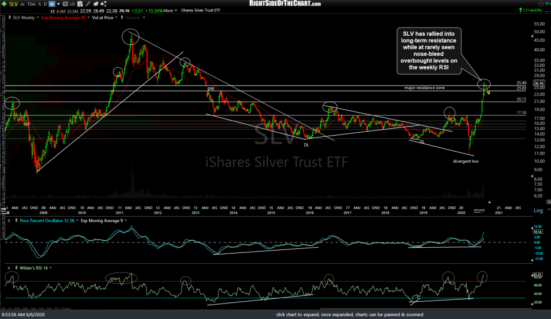Click the +15.50% percent change value
This screenshot has height=319, width=551.
pyautogui.click(x=154, y=10)
